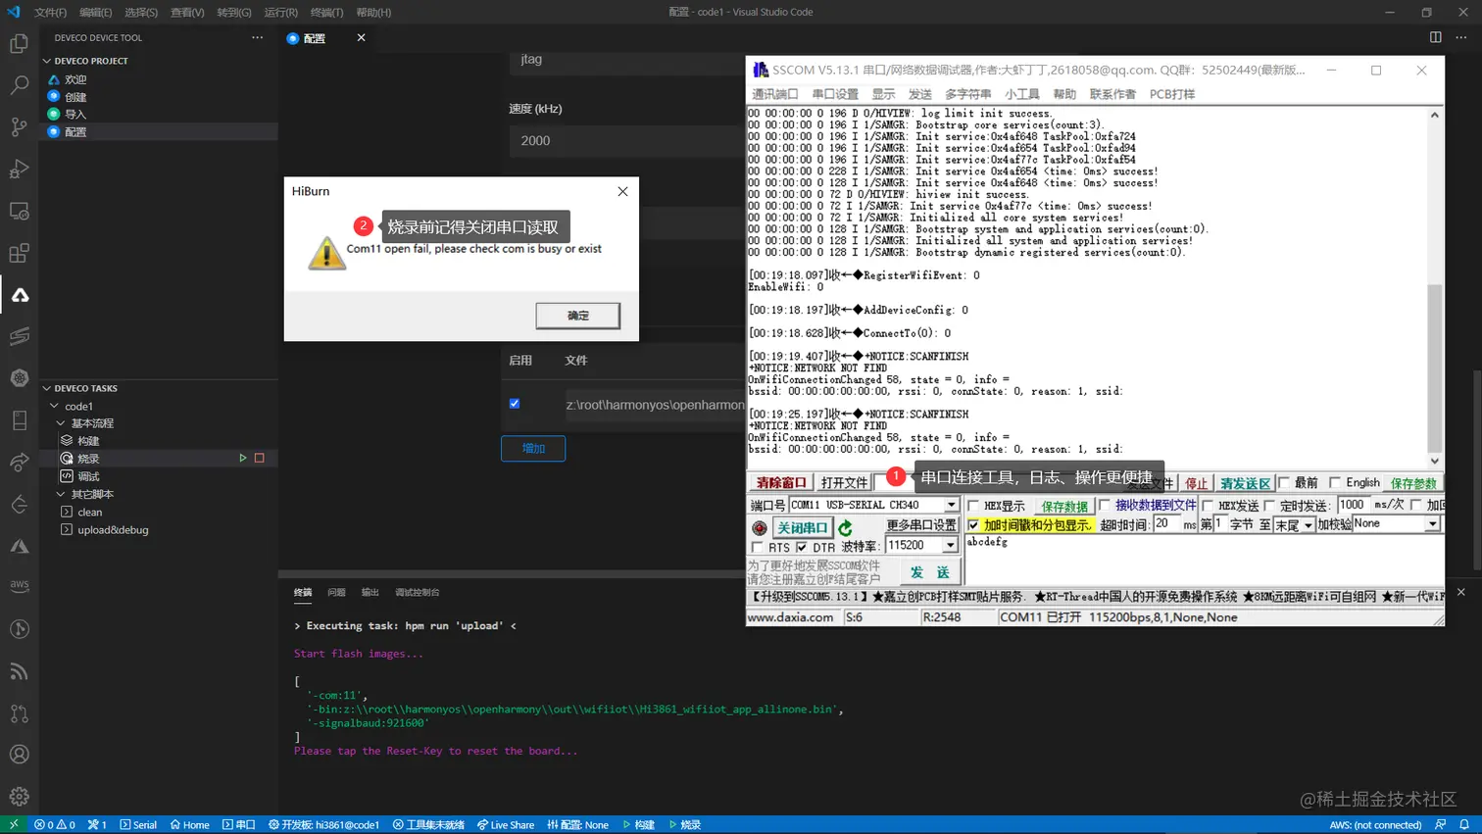Stop the 烧录 task with red square icon

(260, 458)
